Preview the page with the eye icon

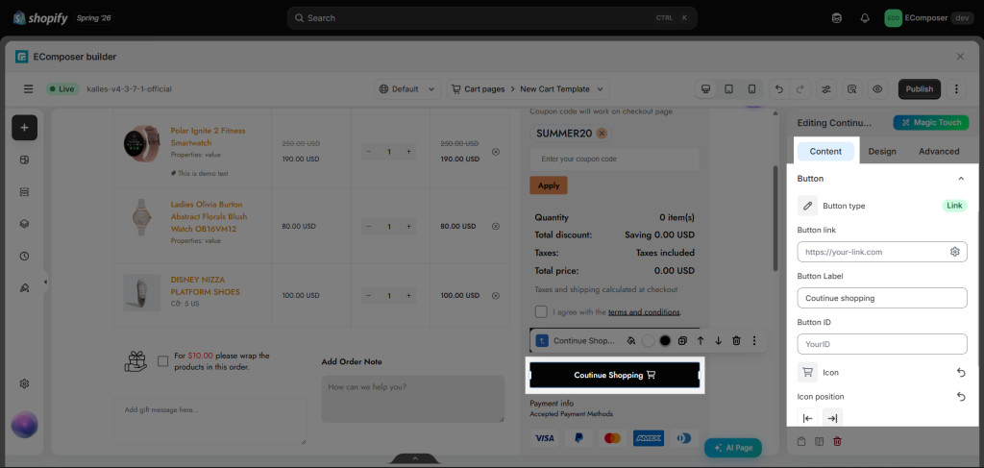point(878,89)
